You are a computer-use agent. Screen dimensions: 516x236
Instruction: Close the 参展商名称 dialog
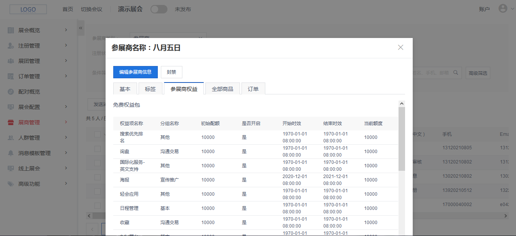pos(400,48)
